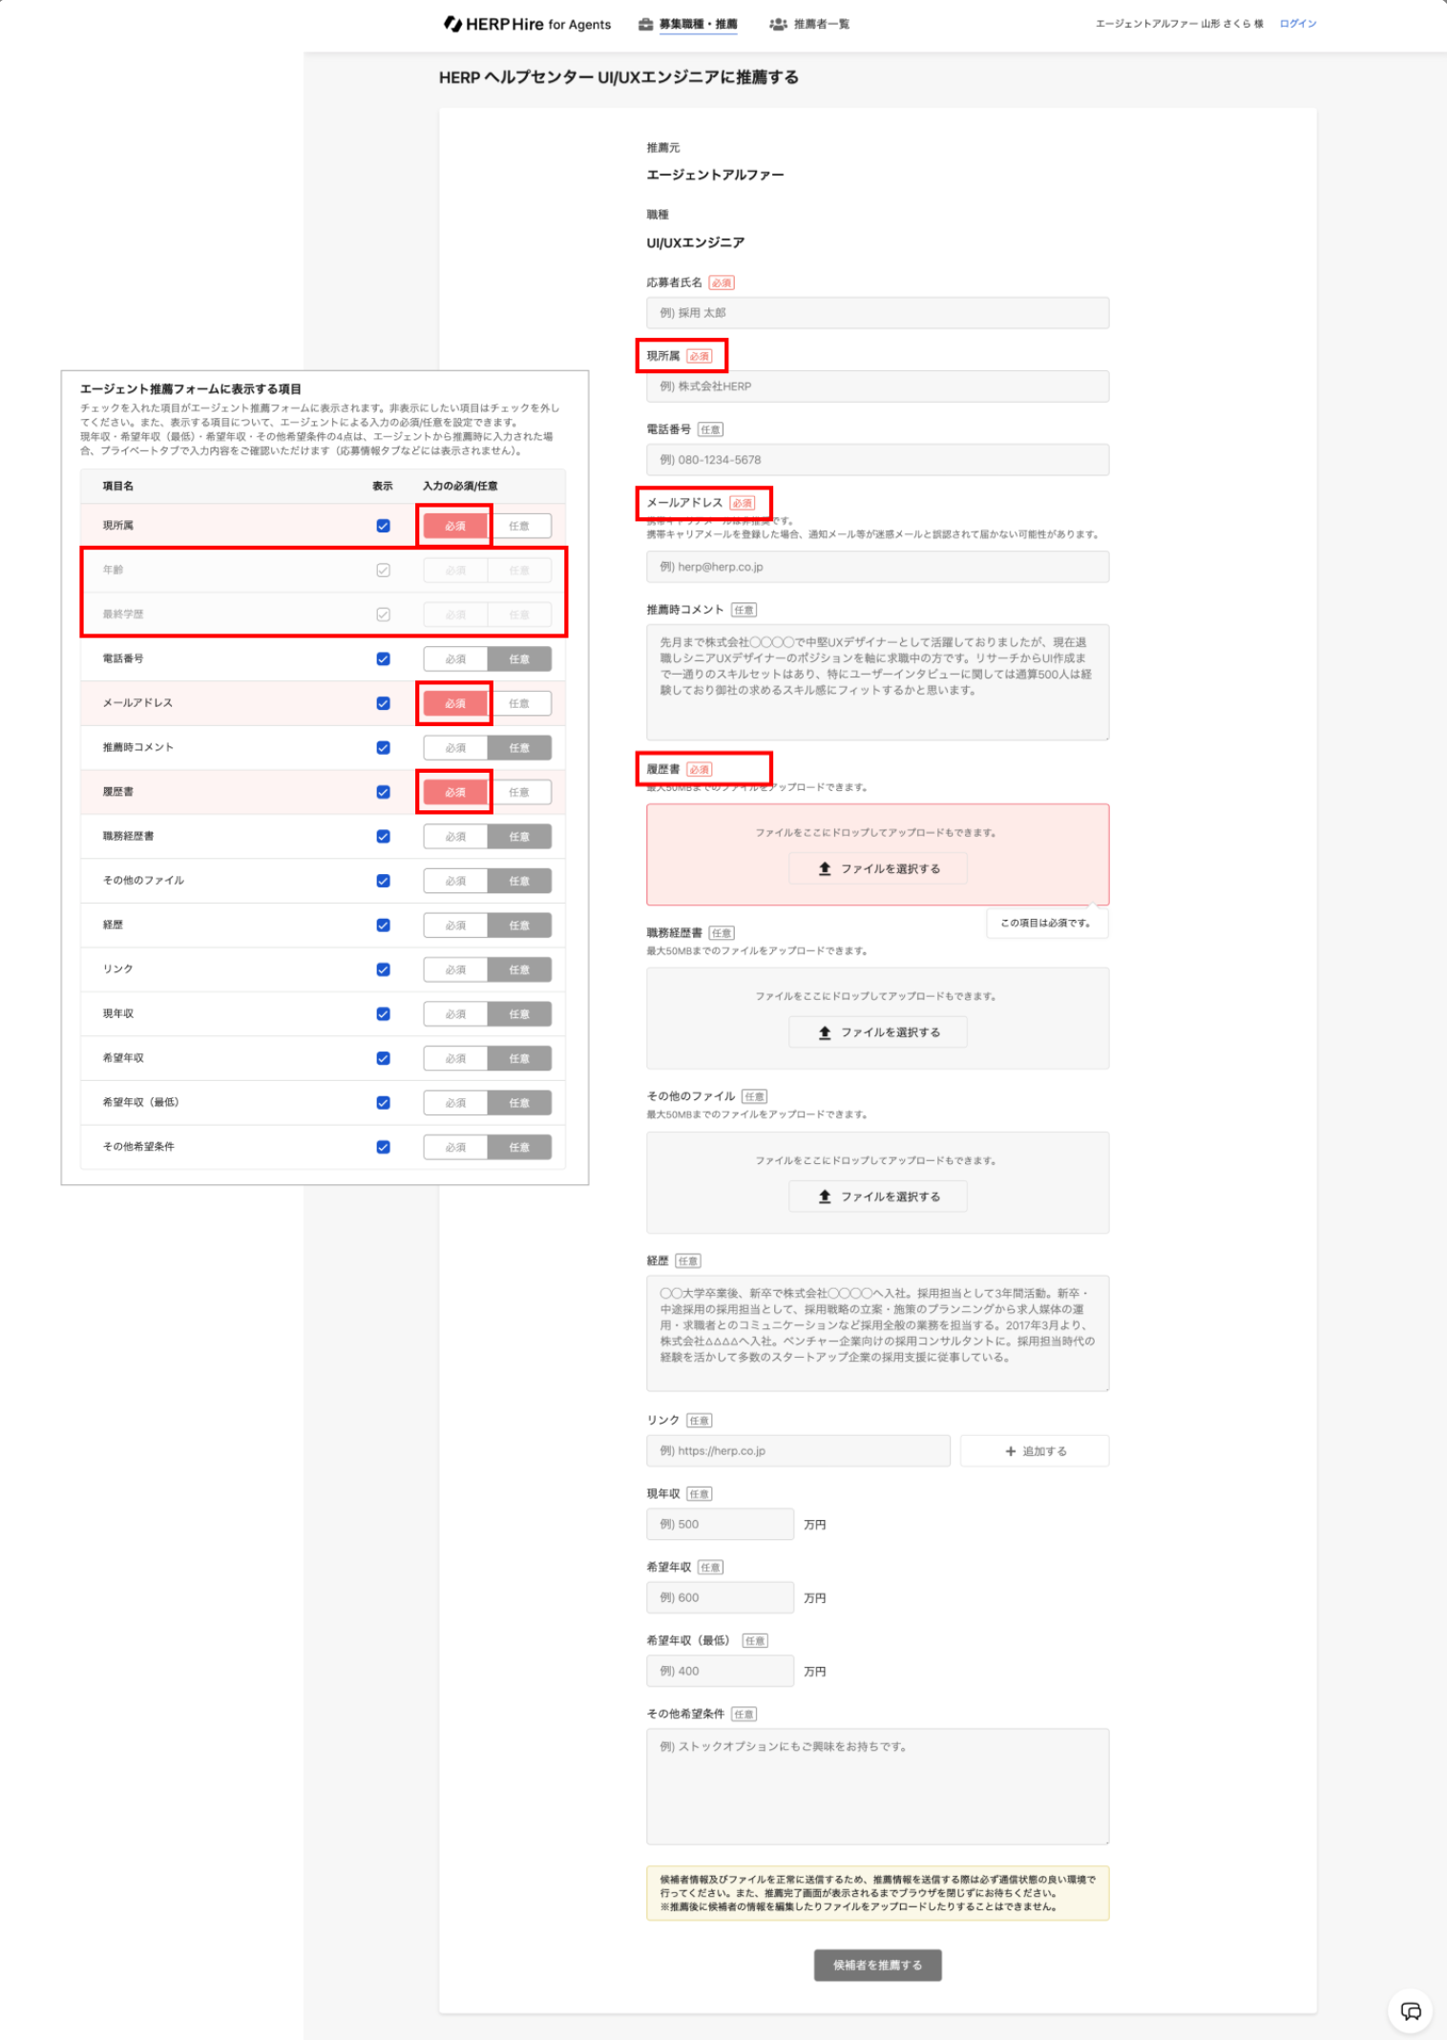Click the 入力の必須/任意 column header
This screenshot has height=2040, width=1447.
(460, 487)
